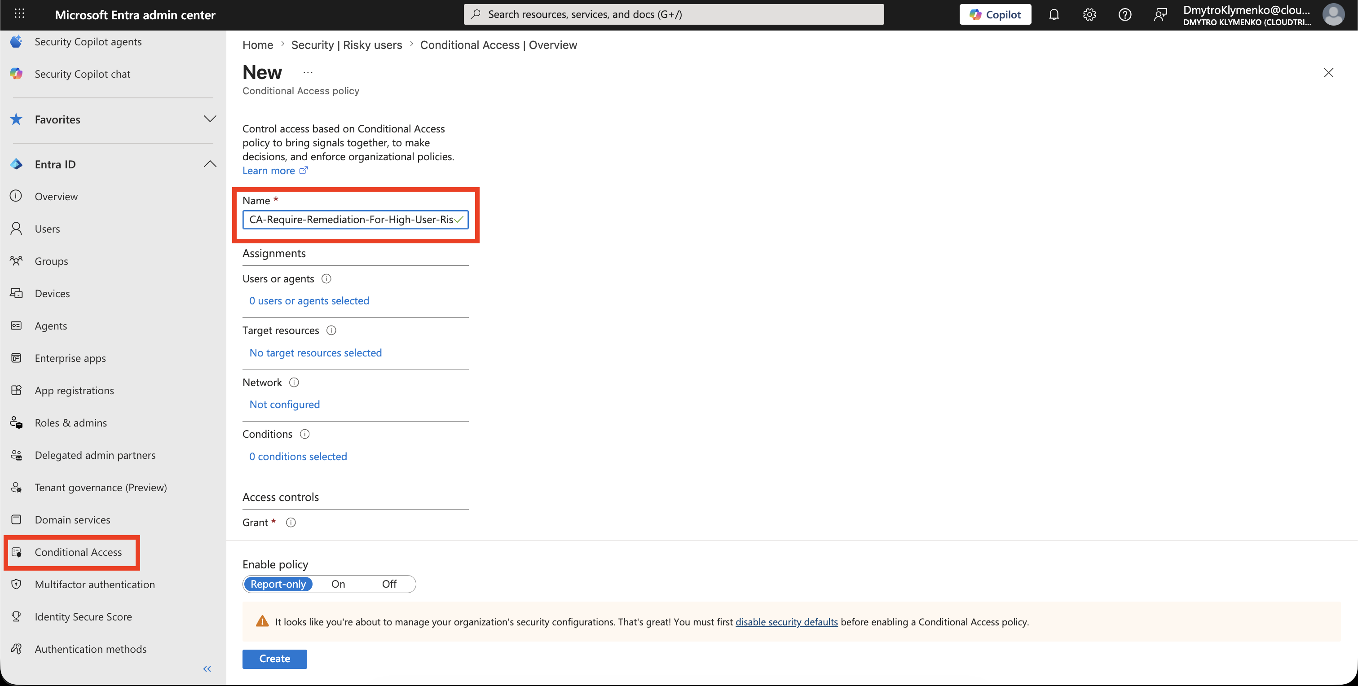The width and height of the screenshot is (1358, 686).
Task: Open the notifications bell icon
Action: pyautogui.click(x=1054, y=15)
